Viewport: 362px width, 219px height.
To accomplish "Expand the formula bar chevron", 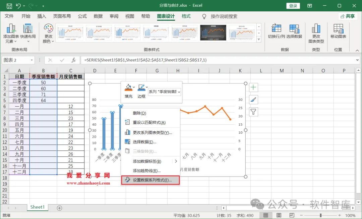I will tap(357, 60).
